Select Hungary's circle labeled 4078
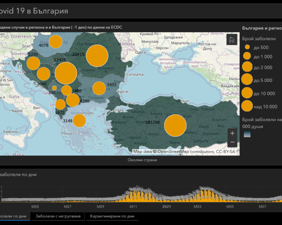The width and height of the screenshot is (282, 225). tap(56, 42)
